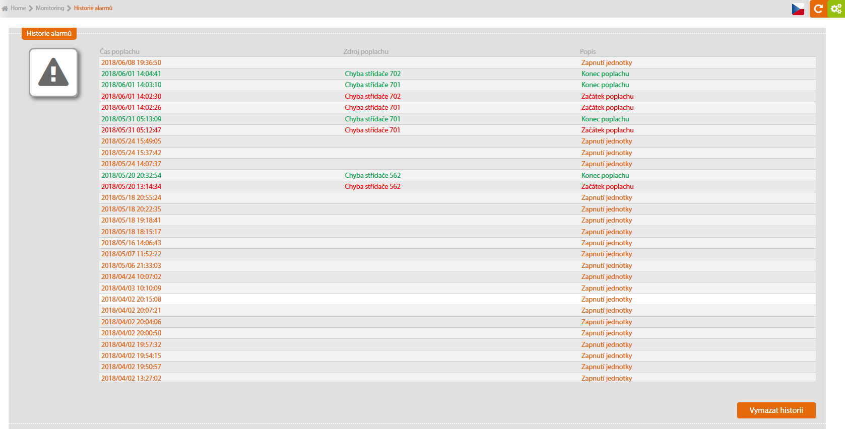Viewport: 845px width, 429px height.
Task: Click the Zdroj poplachu column header
Action: tap(366, 51)
